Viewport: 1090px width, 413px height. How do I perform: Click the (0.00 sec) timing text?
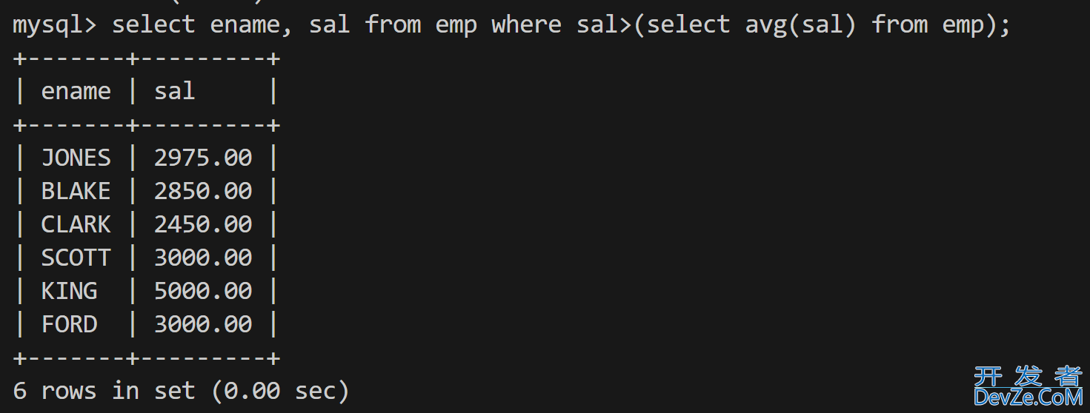tap(280, 391)
